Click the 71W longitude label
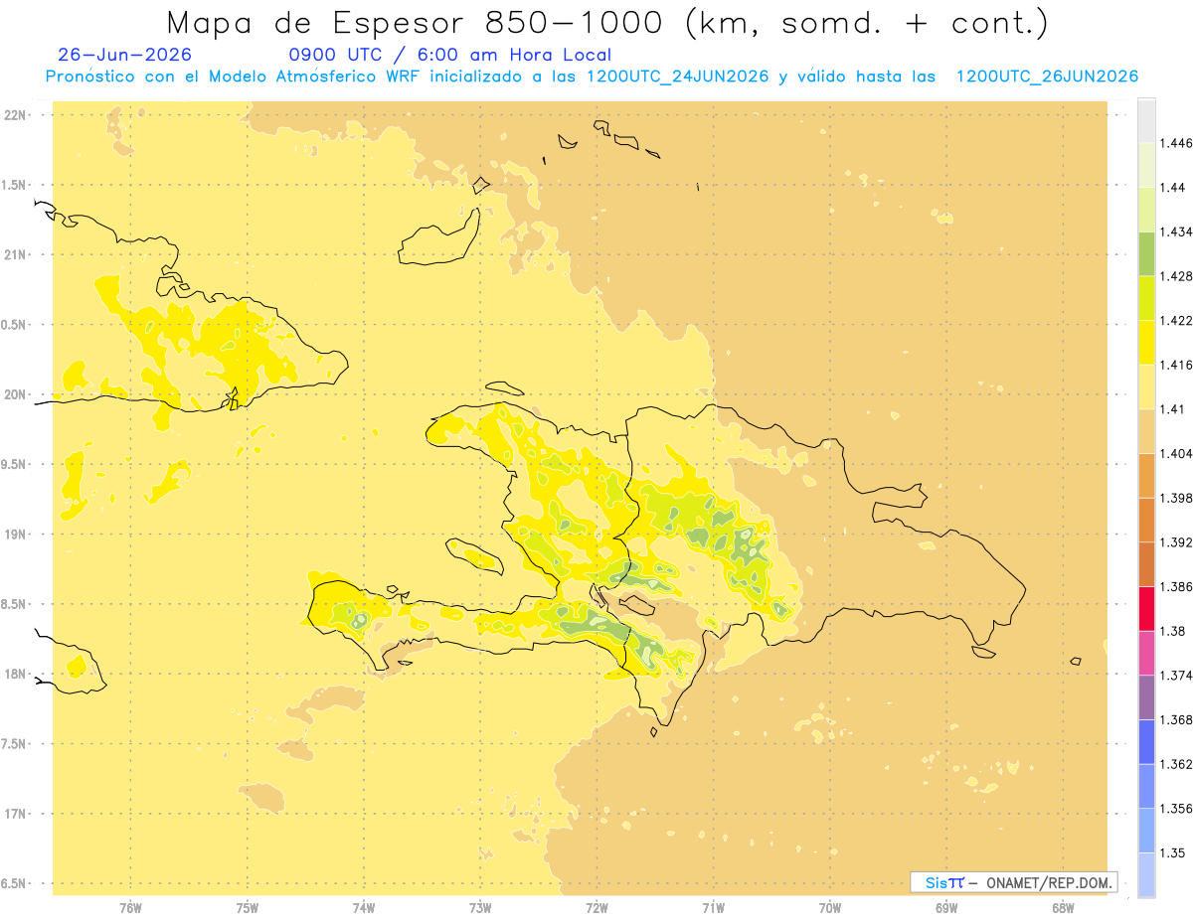This screenshot has width=1193, height=921. click(x=713, y=909)
